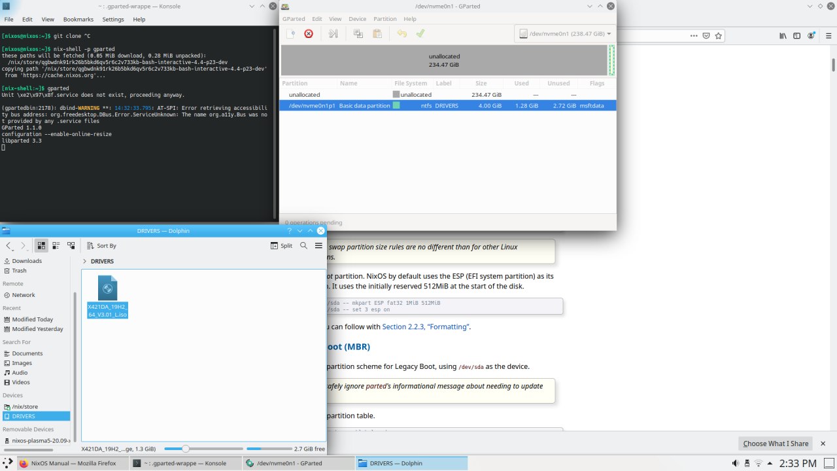Click the Size column header in GParted
The image size is (837, 471).
(481, 83)
